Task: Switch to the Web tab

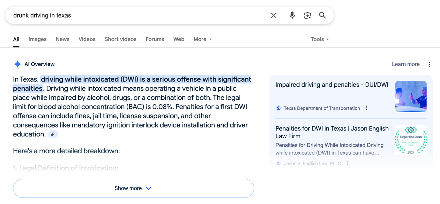Action: pyautogui.click(x=179, y=39)
